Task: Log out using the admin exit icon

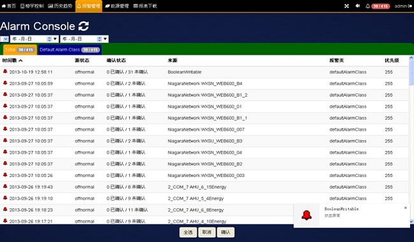Action: point(410,6)
